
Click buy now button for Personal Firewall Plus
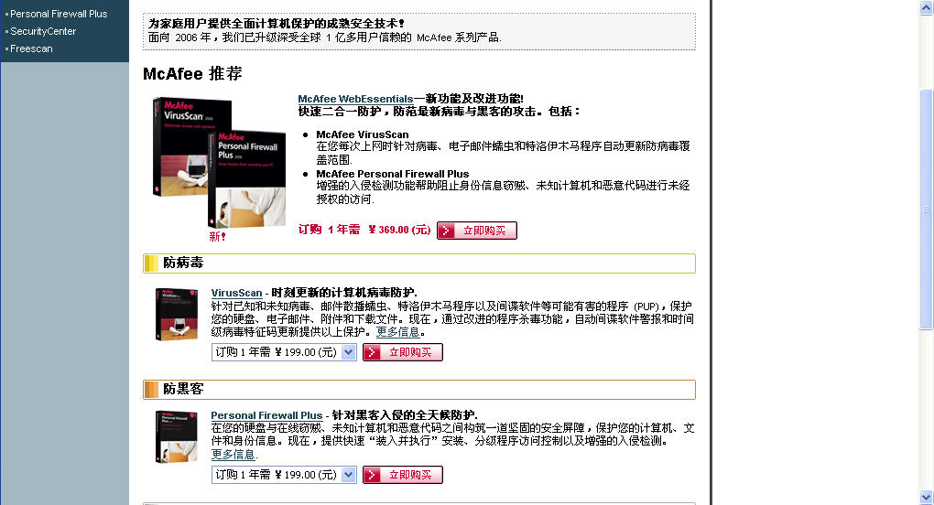[x=403, y=475]
